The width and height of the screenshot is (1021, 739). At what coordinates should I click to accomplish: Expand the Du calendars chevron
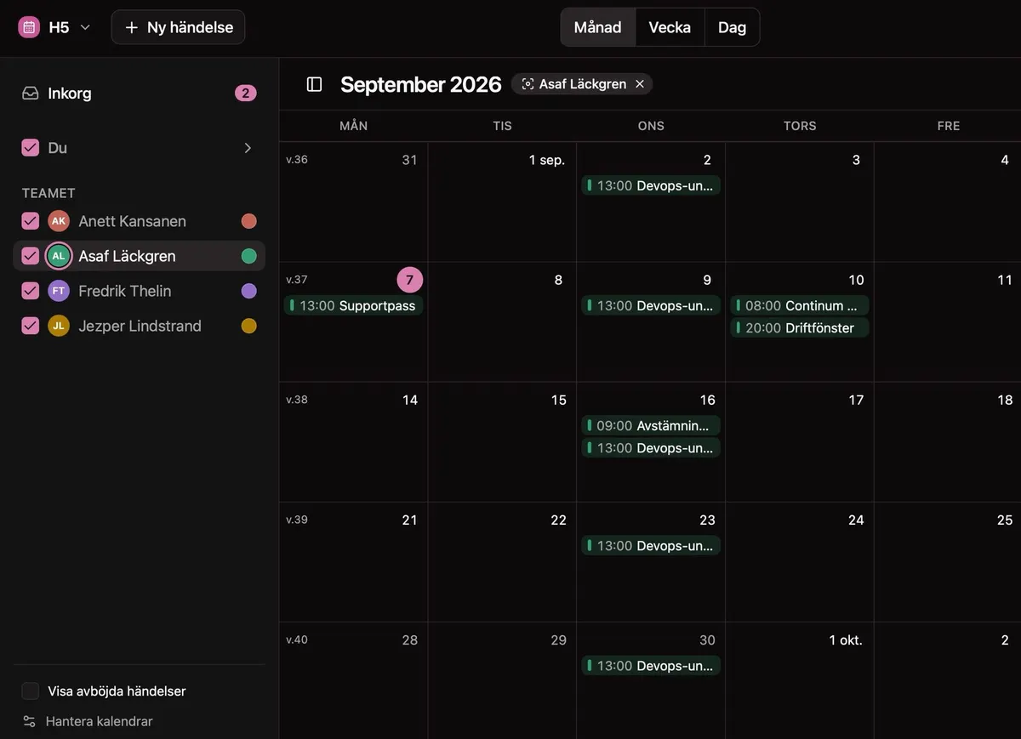pos(248,148)
